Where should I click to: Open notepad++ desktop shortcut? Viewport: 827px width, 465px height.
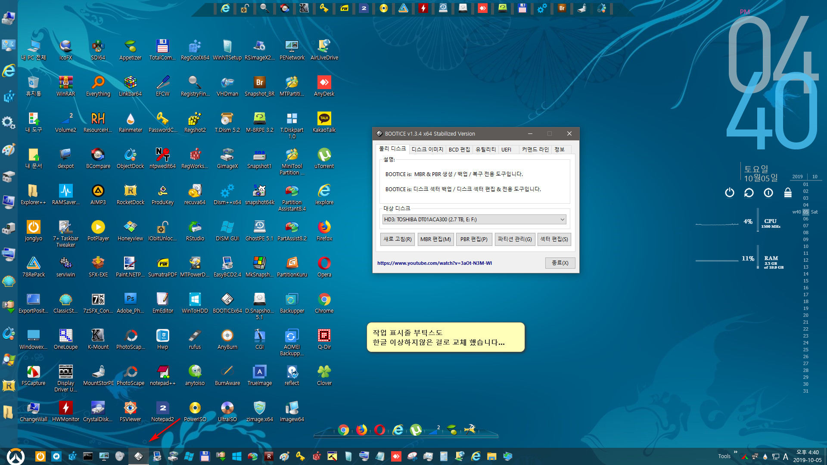[162, 375]
